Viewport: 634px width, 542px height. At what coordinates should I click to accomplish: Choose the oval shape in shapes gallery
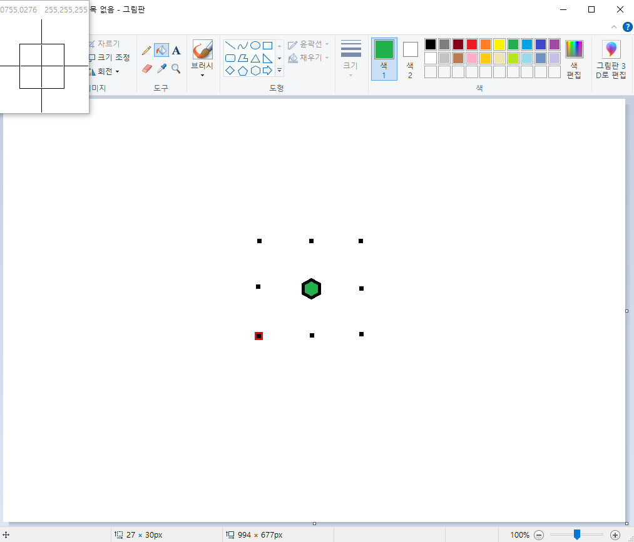click(255, 46)
